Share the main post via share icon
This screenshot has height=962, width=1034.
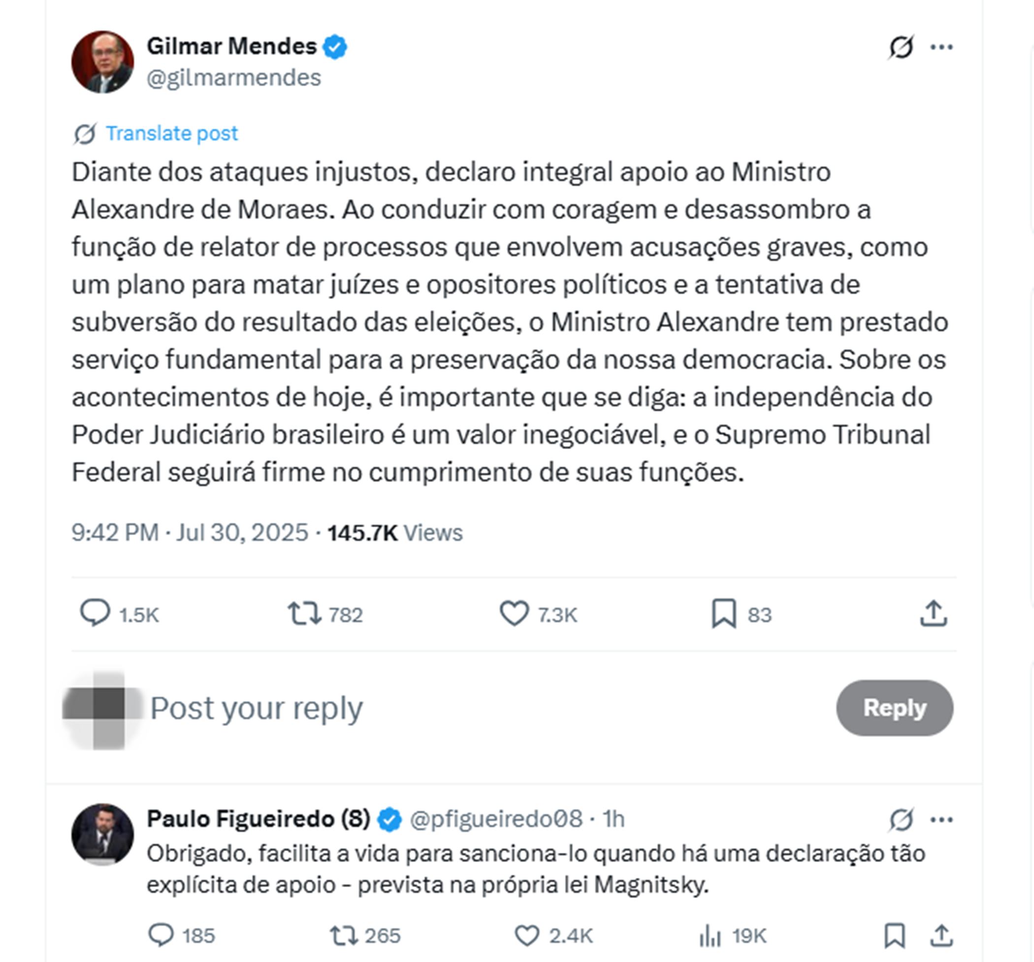point(934,613)
